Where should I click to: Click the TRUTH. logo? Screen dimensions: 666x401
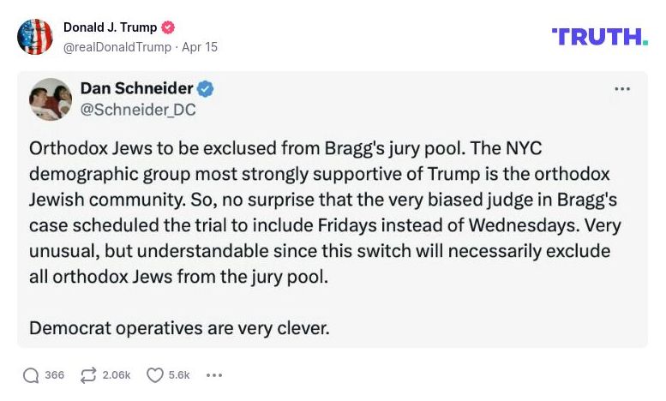click(600, 37)
